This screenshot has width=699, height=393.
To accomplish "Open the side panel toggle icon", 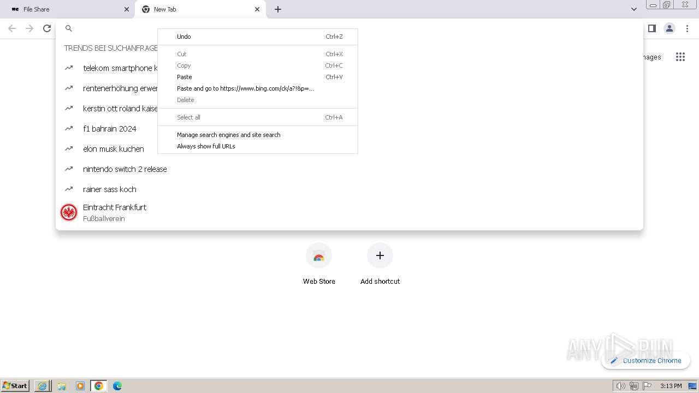I will coord(651,28).
